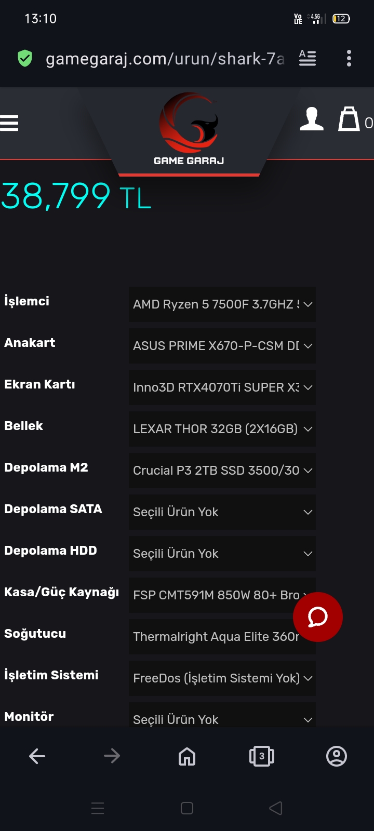
Task: Tap the Game Garaj logo
Action: point(189,129)
